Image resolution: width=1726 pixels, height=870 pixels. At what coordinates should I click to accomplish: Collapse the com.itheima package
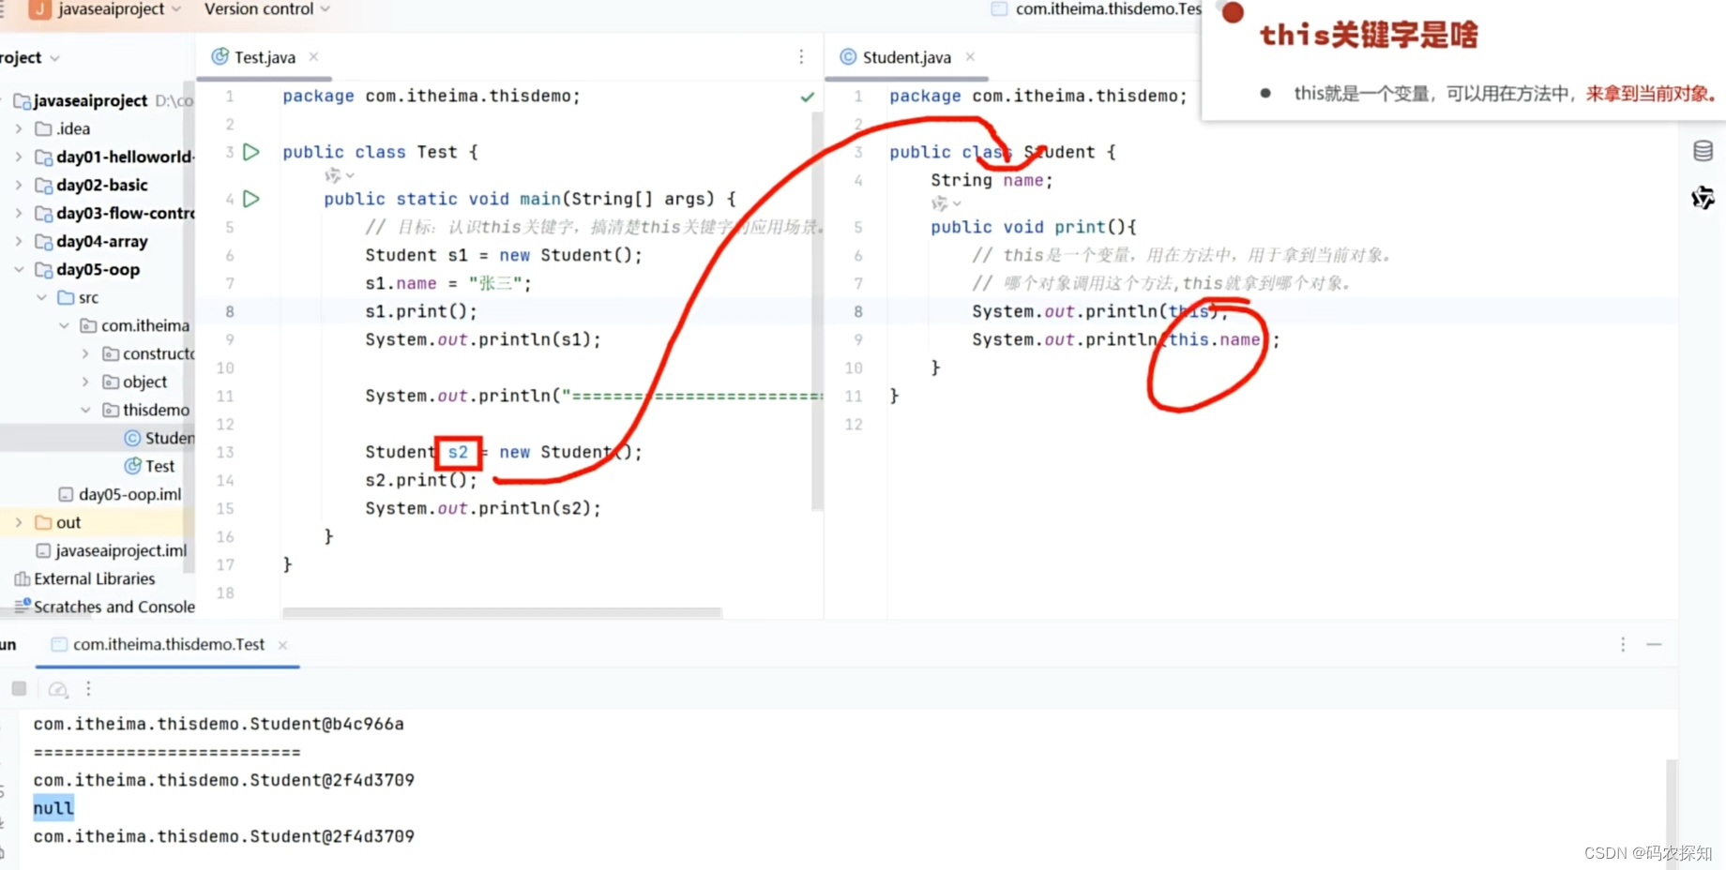[x=64, y=325]
